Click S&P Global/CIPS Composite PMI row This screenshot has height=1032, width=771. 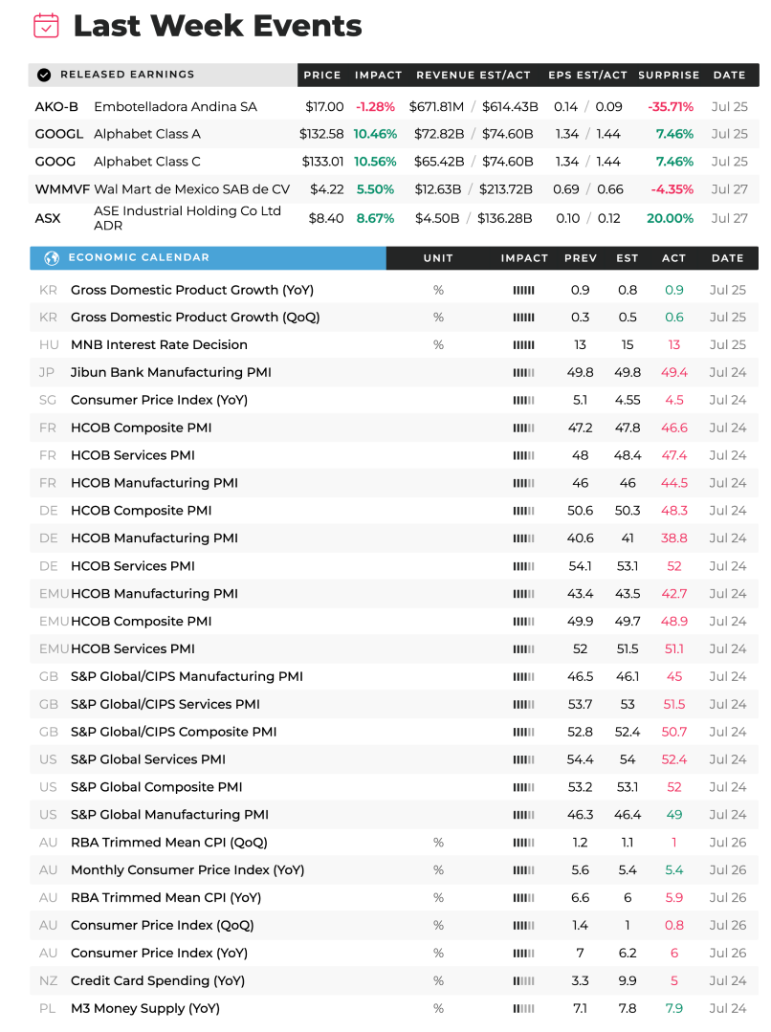pyautogui.click(x=394, y=733)
